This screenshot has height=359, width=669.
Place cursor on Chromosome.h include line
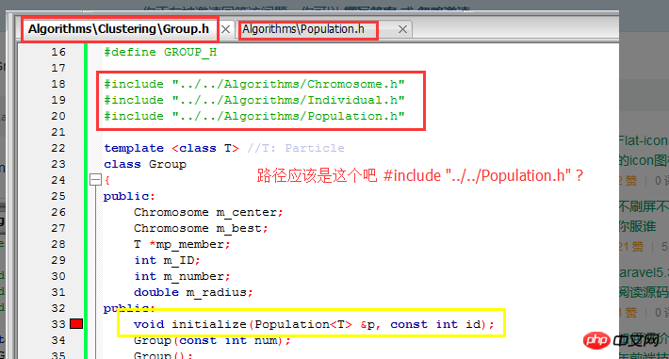pyautogui.click(x=254, y=84)
